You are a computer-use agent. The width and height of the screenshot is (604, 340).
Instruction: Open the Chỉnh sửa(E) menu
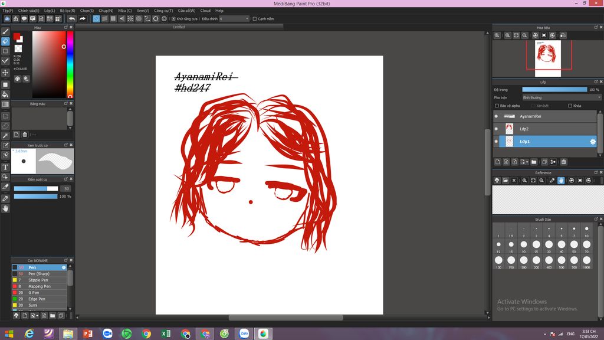pyautogui.click(x=28, y=11)
